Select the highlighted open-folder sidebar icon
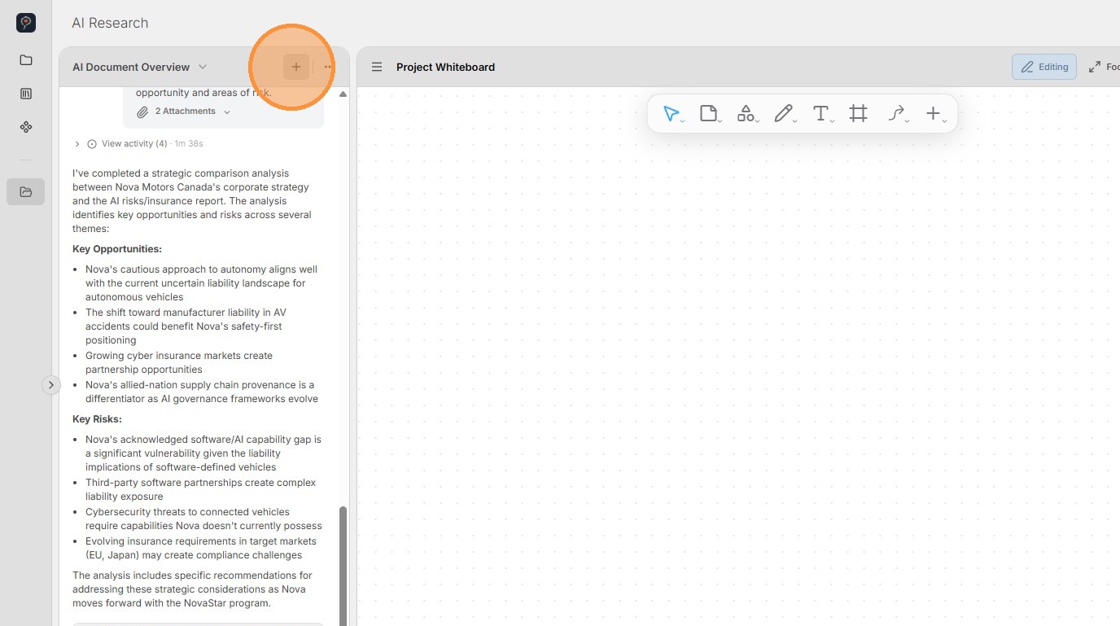The height and width of the screenshot is (626, 1120). (26, 192)
